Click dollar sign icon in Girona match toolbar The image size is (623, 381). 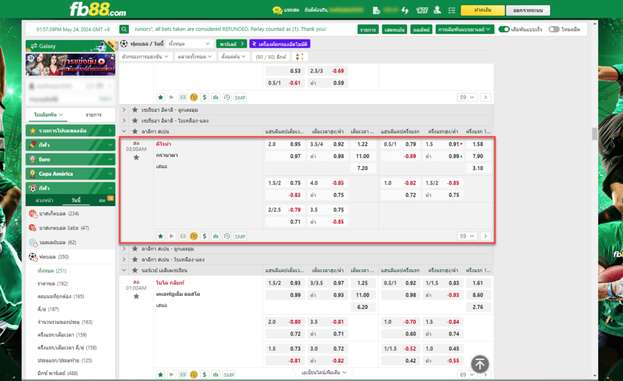point(204,236)
